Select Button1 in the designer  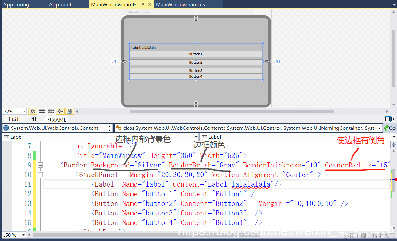[196, 54]
